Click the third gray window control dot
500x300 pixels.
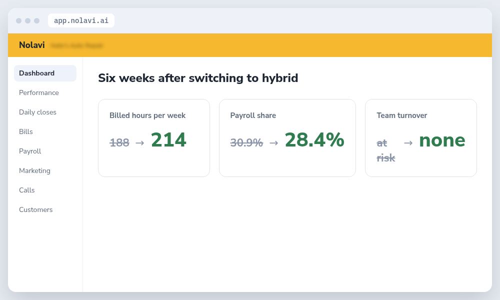coord(36,20)
